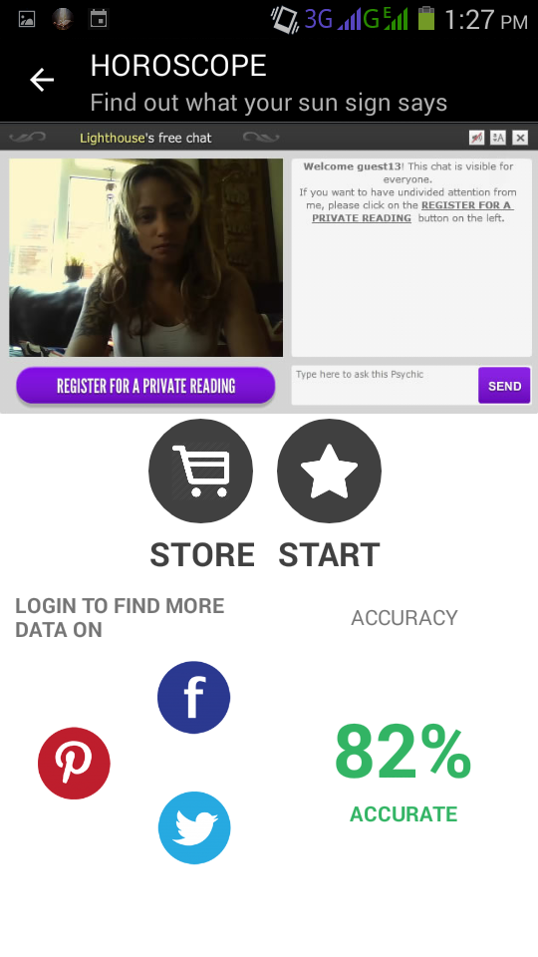Focus the 'Type here to ask this Psychic' field

click(x=385, y=385)
